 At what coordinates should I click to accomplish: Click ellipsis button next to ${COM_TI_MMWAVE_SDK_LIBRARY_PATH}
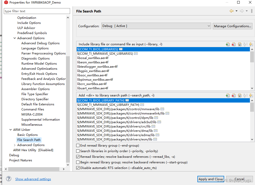tap(142, 105)
